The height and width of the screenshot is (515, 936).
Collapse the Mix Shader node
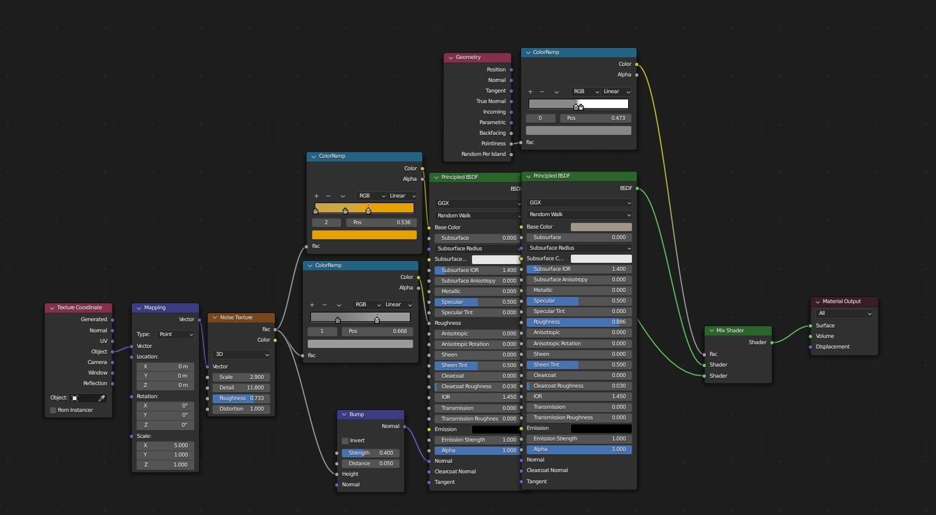711,330
